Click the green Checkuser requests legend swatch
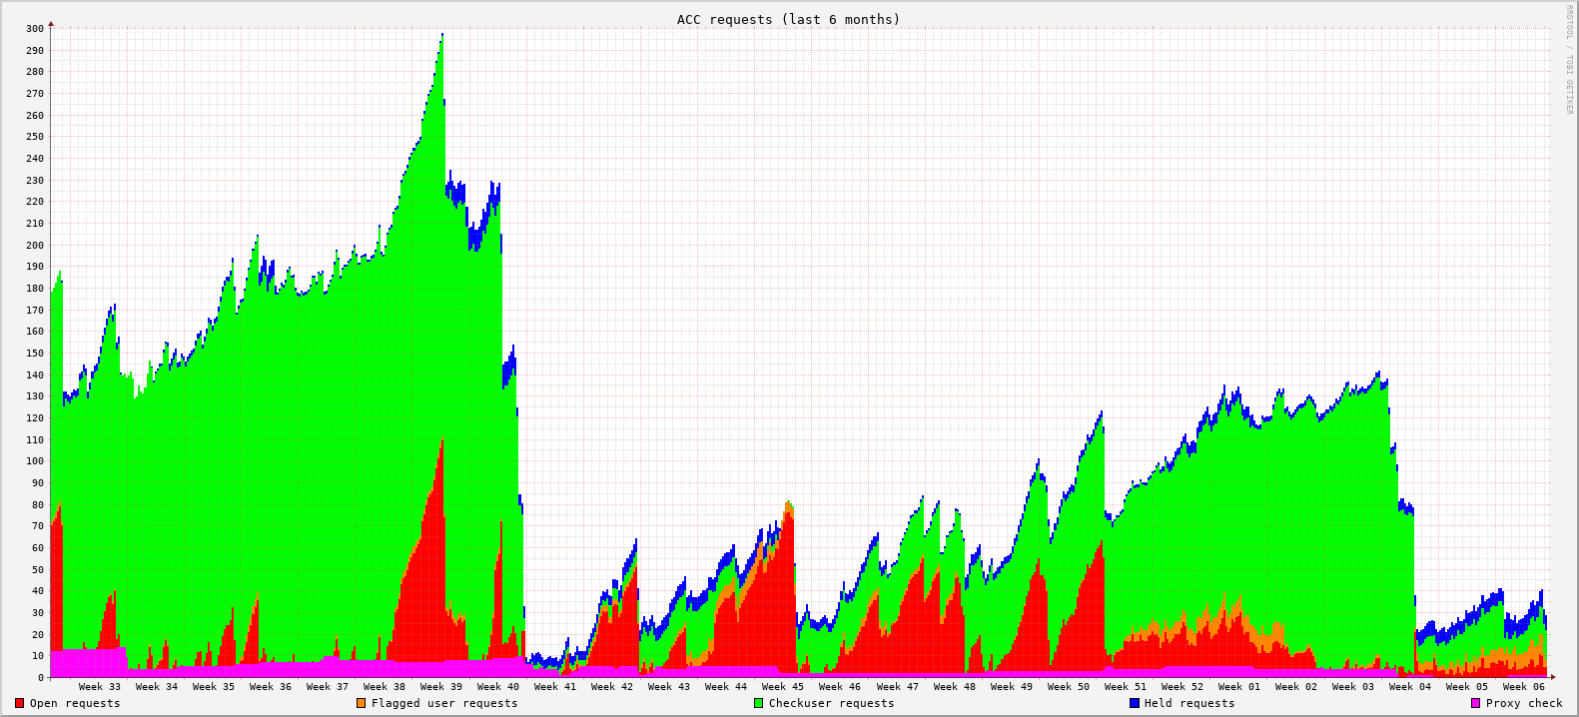1579x717 pixels. 758,703
